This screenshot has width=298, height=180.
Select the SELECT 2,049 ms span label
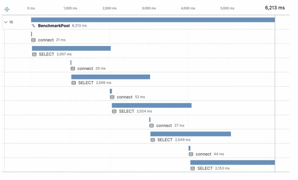point(165,140)
